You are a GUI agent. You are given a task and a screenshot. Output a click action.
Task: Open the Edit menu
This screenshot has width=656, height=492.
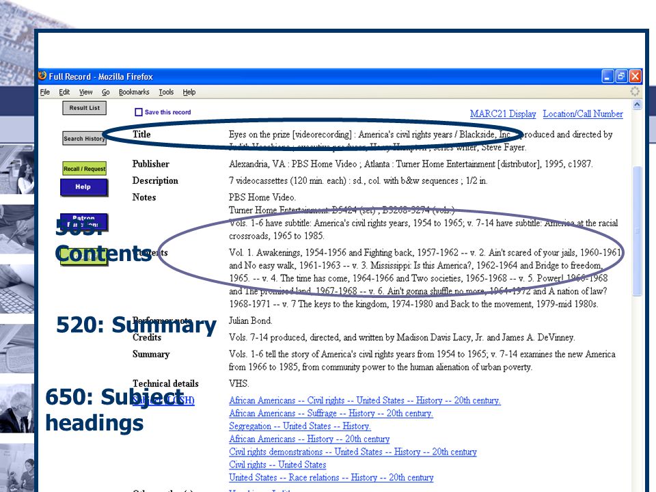pyautogui.click(x=64, y=92)
